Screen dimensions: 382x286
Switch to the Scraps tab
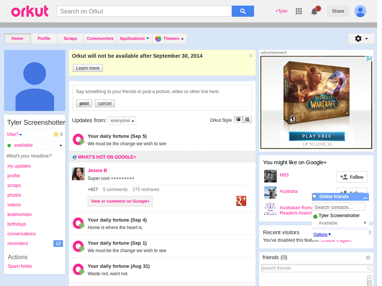tap(70, 39)
